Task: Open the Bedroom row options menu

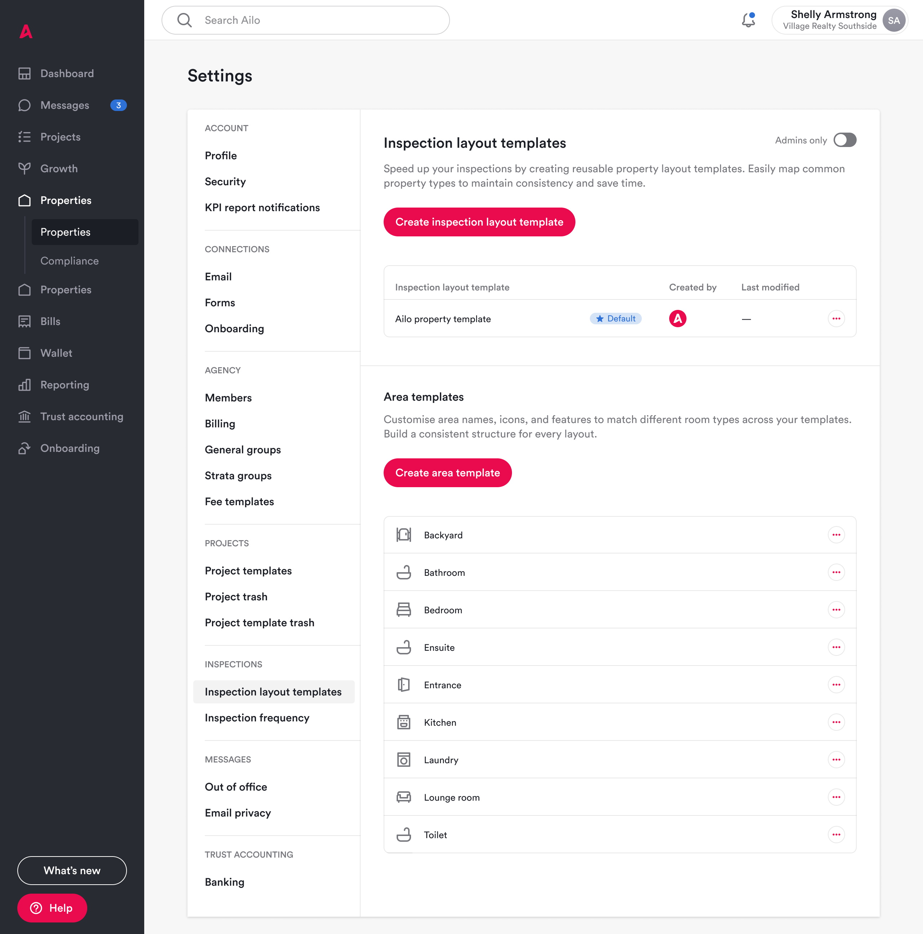Action: pos(836,610)
